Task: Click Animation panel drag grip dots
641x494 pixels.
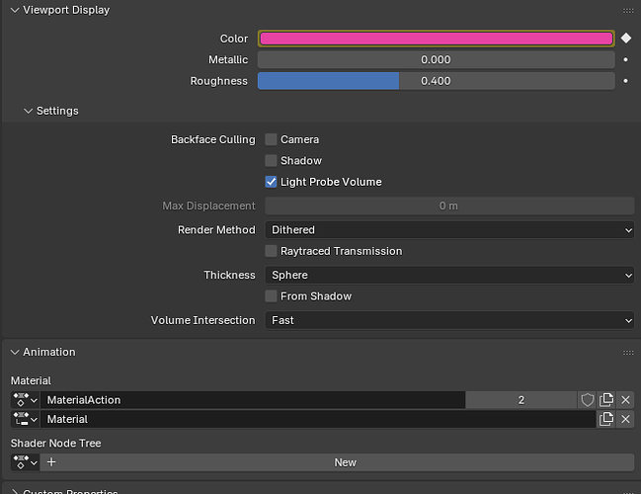Action: click(x=628, y=353)
